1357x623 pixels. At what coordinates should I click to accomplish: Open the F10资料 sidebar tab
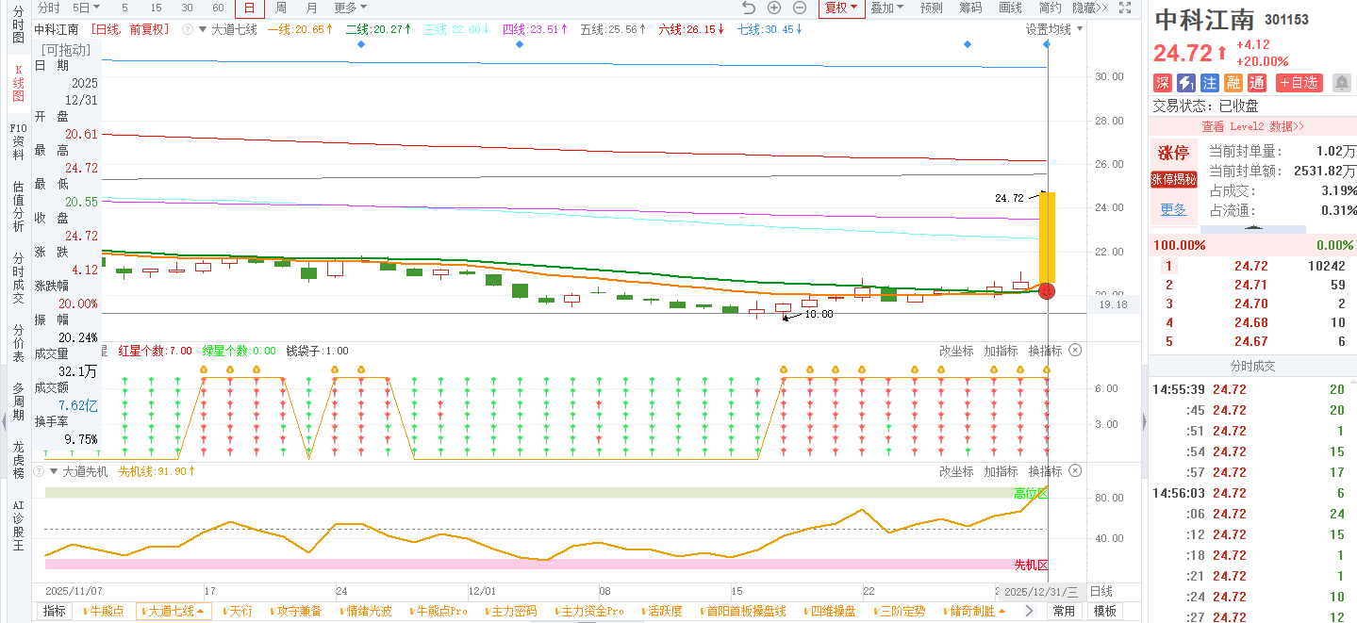point(18,141)
